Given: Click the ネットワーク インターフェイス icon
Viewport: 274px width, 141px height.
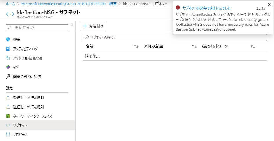Looking at the screenshot, I should [8, 116].
